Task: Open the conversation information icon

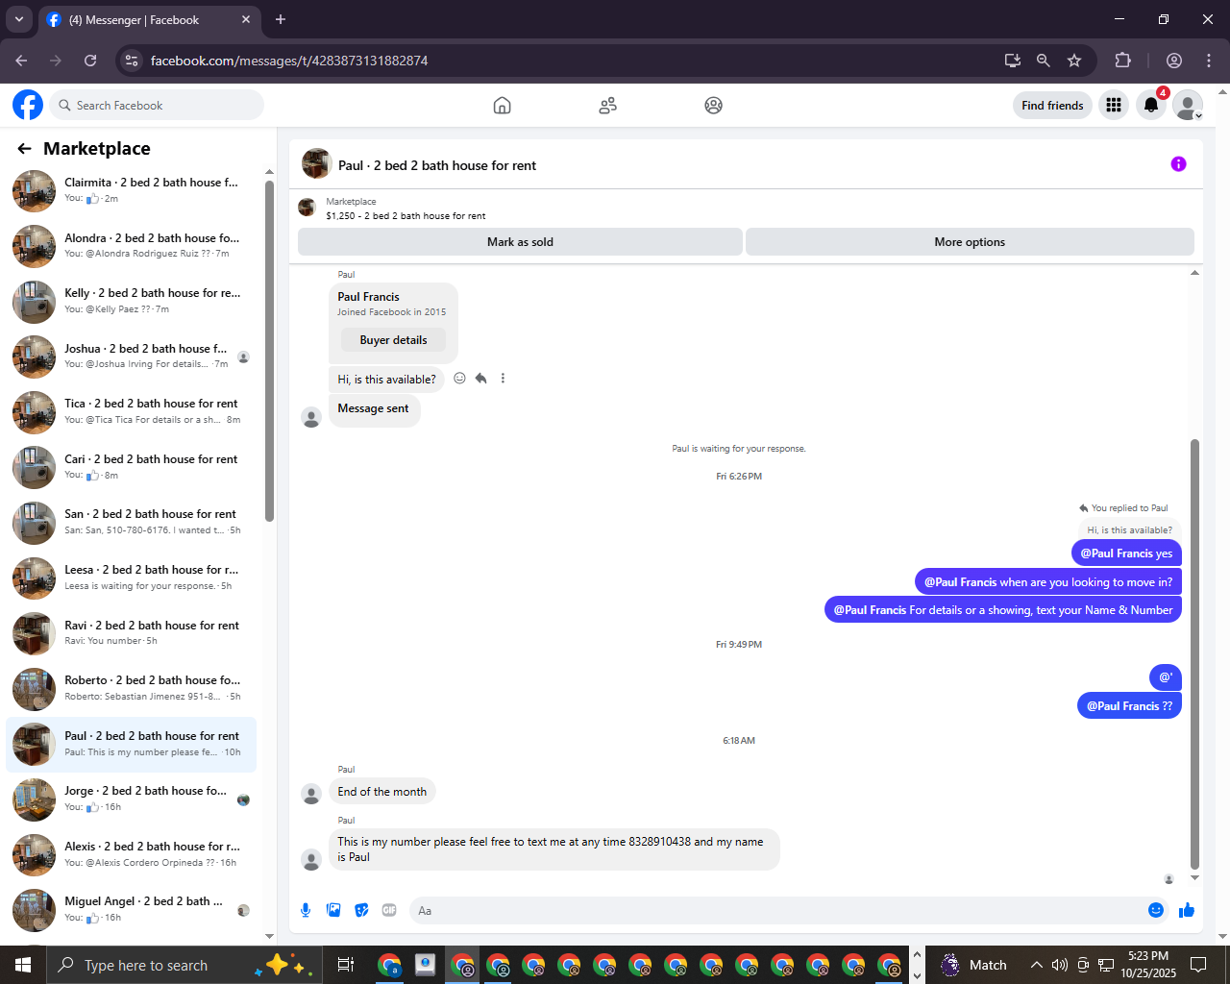Action: click(x=1178, y=164)
